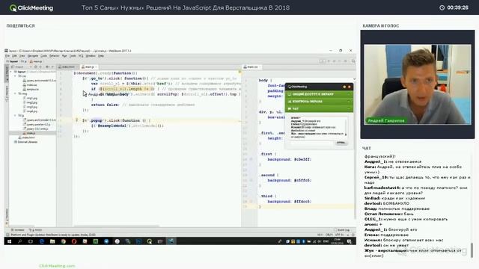Open Edge browser from the taskbar

(42, 241)
